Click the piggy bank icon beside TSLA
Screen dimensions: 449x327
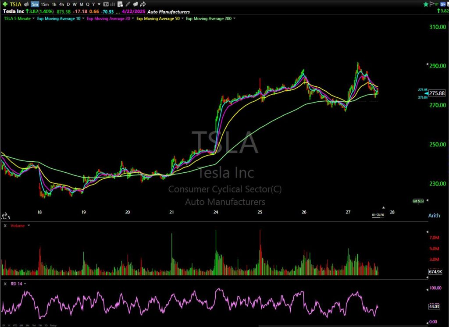pyautogui.click(x=25, y=4)
